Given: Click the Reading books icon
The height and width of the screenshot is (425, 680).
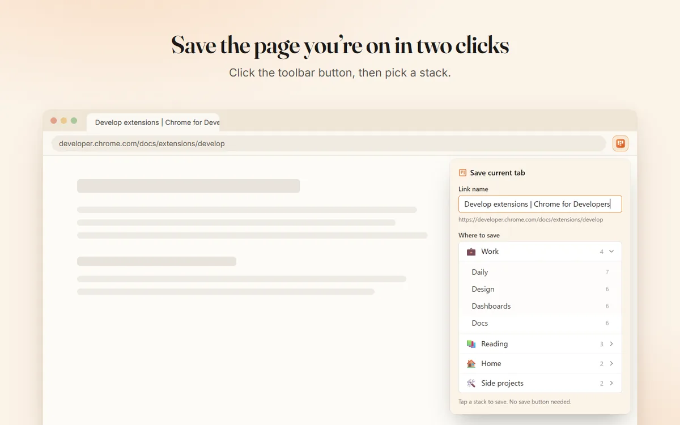Looking at the screenshot, I should 471,344.
